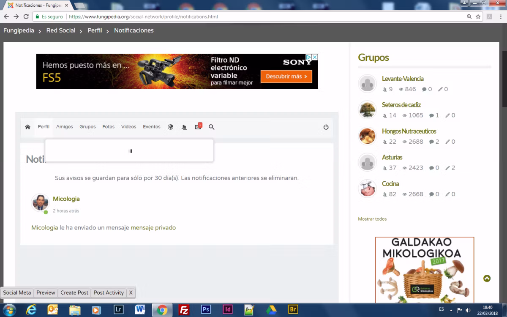Click Mostrar todos under groups

(372, 219)
